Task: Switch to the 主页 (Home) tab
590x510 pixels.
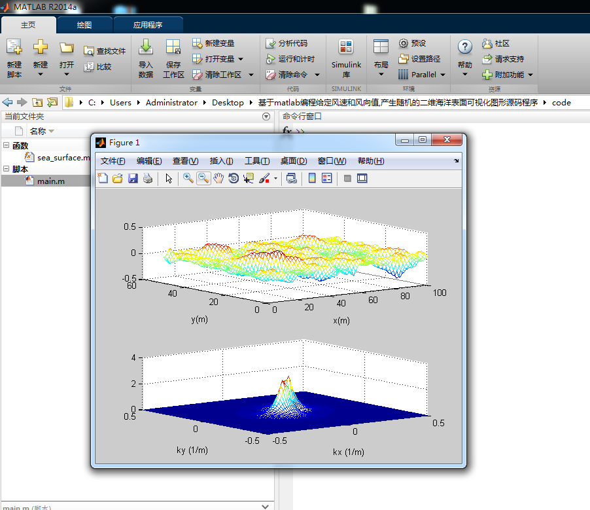Action: [x=28, y=25]
